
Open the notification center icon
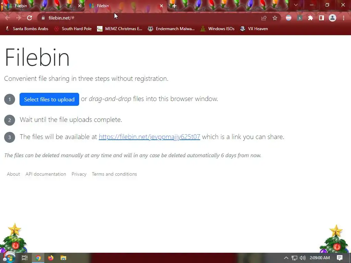click(340, 258)
